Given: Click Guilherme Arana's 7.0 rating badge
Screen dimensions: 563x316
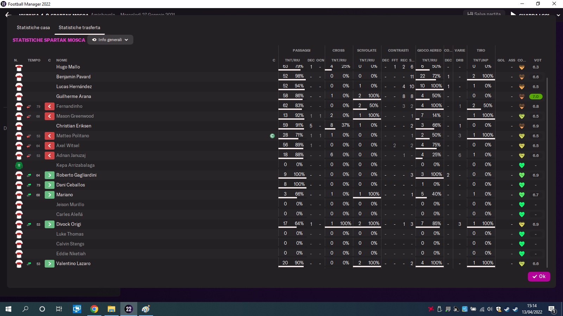Looking at the screenshot, I should (x=536, y=97).
